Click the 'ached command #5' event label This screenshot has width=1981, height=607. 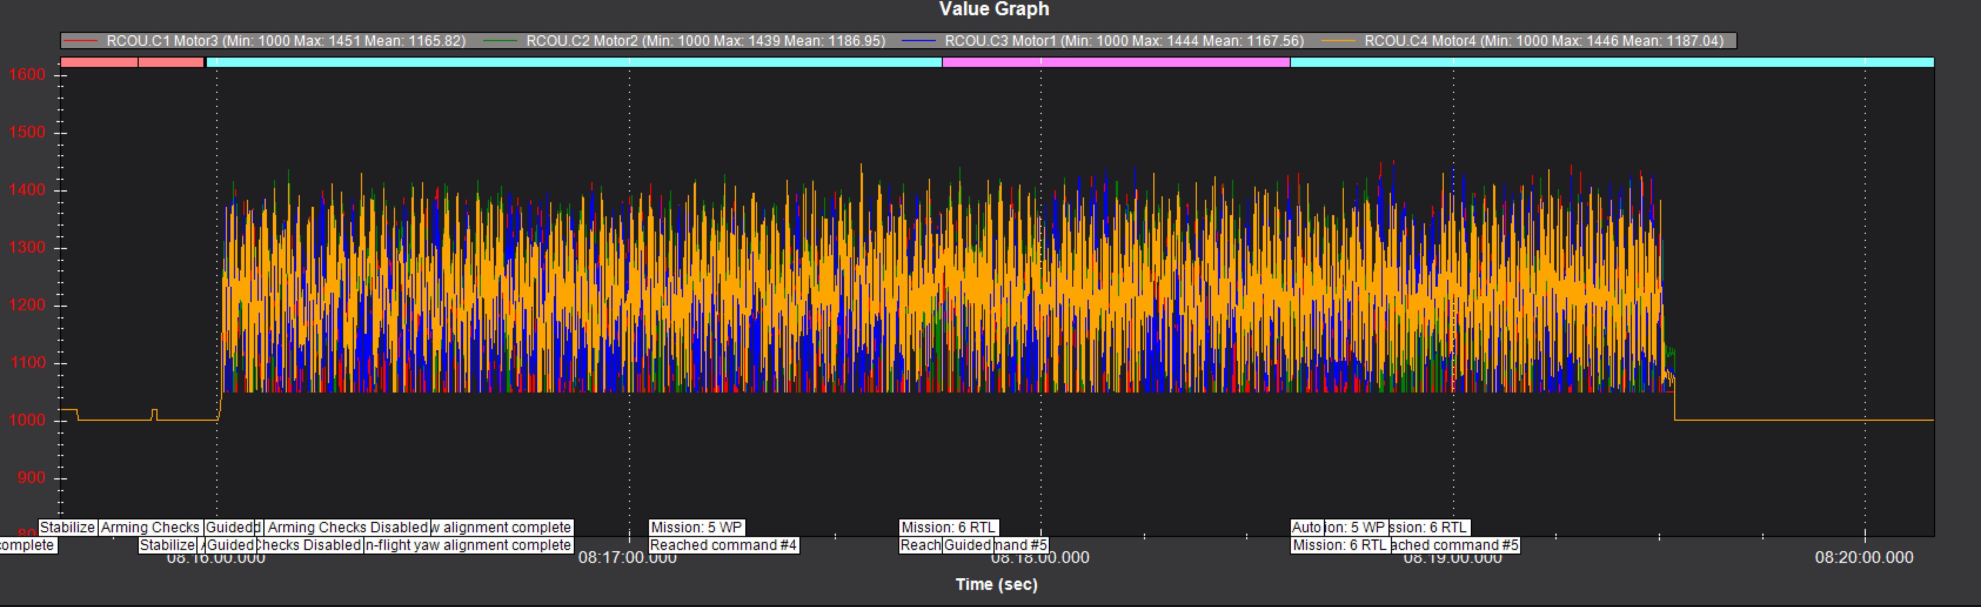[x=1455, y=545]
